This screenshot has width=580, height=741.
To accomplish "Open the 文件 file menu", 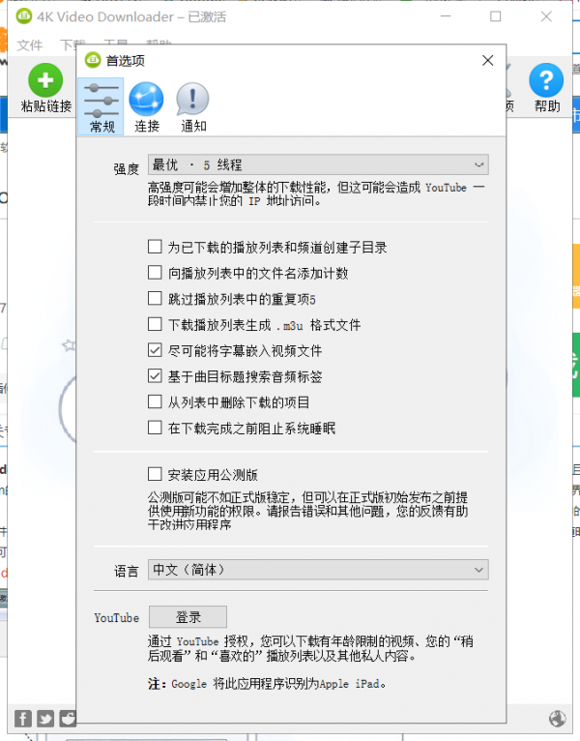I will (x=30, y=45).
